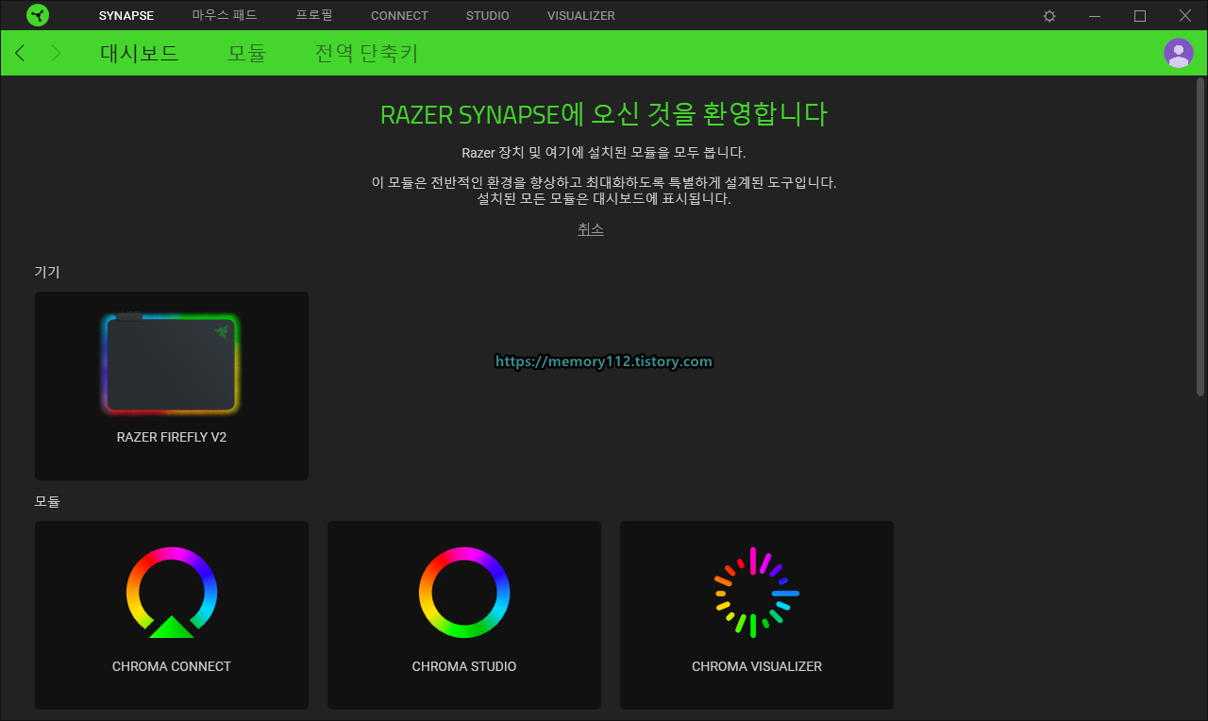Image resolution: width=1208 pixels, height=721 pixels.
Task: Close the Synapse window
Action: [1185, 16]
